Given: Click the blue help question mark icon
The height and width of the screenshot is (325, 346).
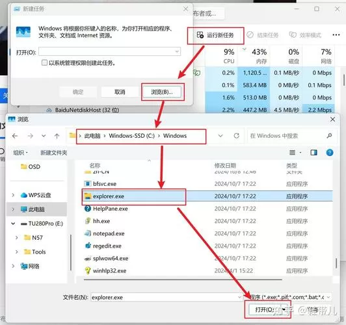Looking at the screenshot, I should (330, 153).
